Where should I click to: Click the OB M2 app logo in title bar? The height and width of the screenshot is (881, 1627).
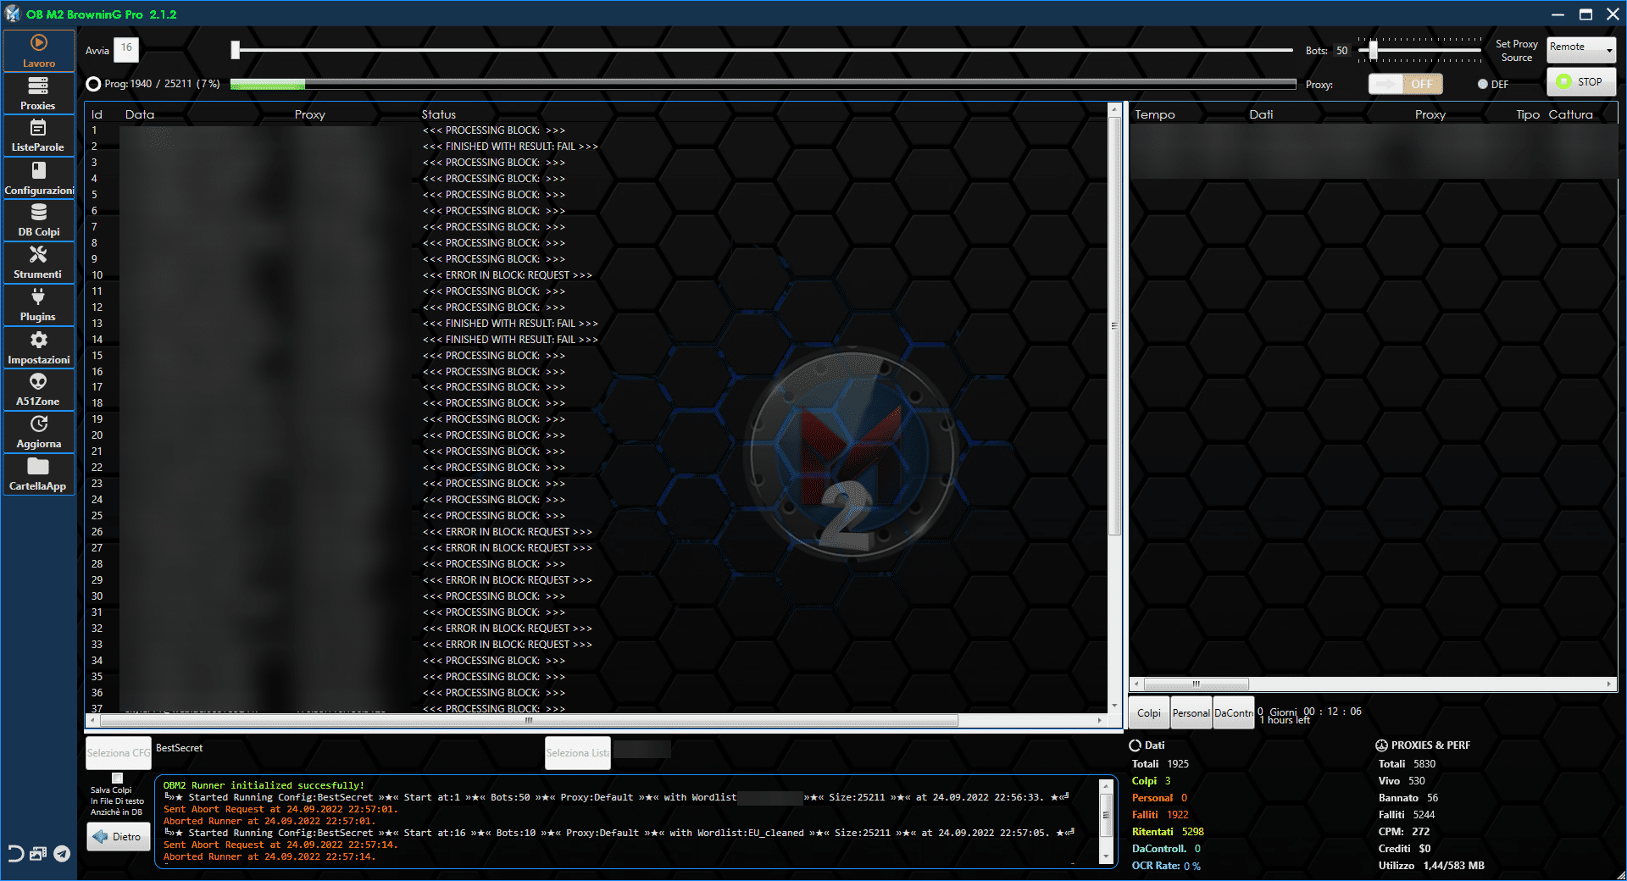tap(12, 14)
